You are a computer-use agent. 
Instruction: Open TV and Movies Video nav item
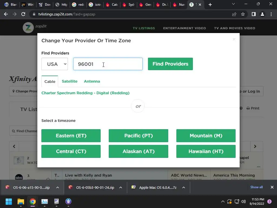[x=235, y=28]
